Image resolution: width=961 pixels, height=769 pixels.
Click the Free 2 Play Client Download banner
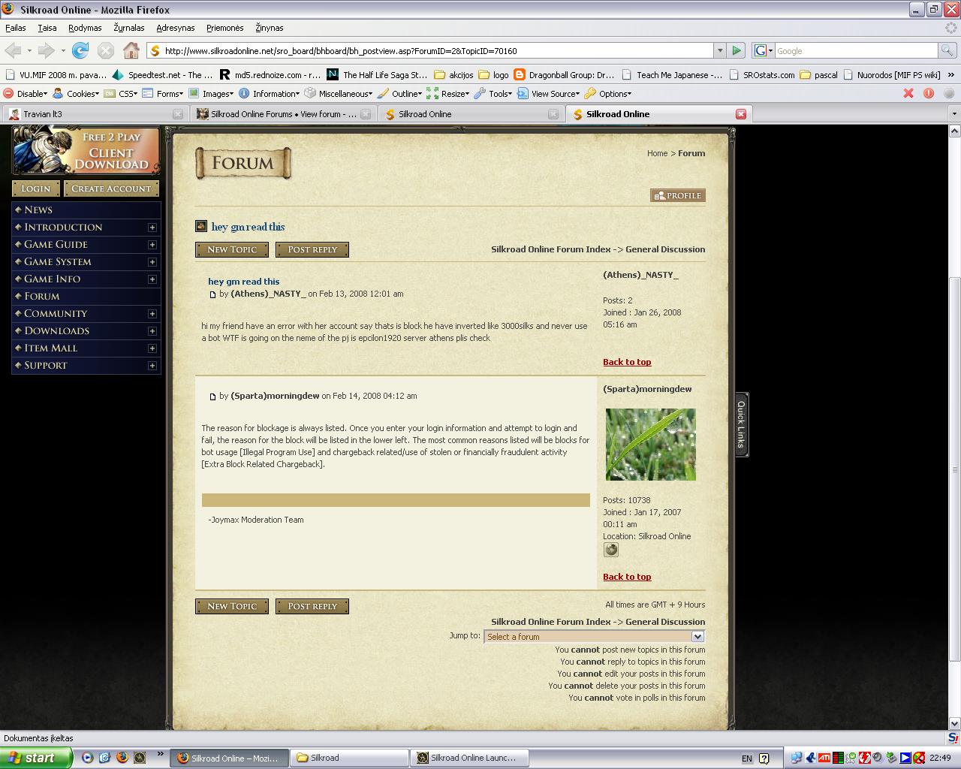click(86, 150)
